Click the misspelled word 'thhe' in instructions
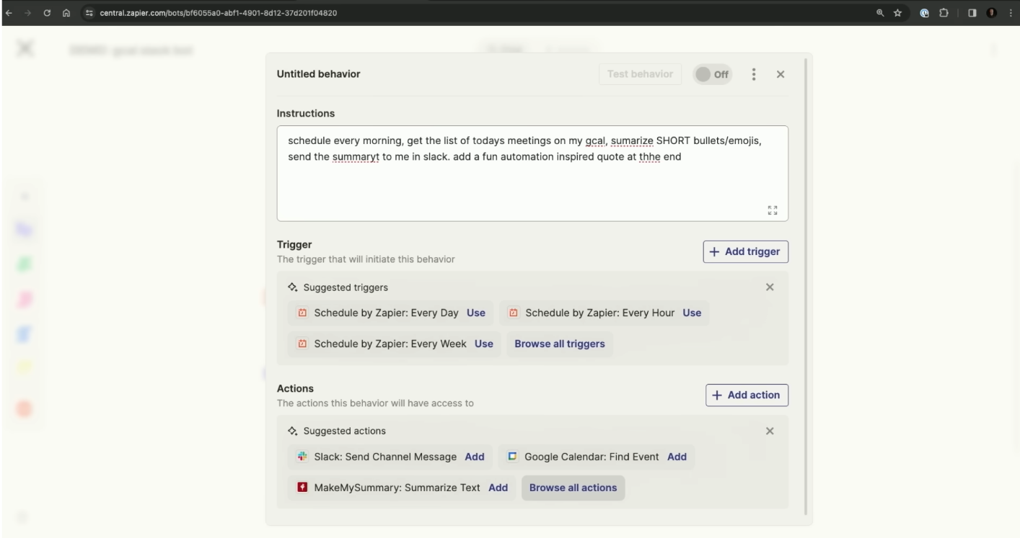 pyautogui.click(x=649, y=156)
